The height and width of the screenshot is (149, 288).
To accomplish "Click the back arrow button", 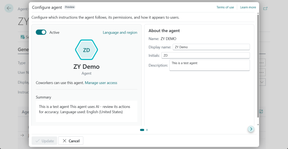I will pyautogui.click(x=9, y=8).
